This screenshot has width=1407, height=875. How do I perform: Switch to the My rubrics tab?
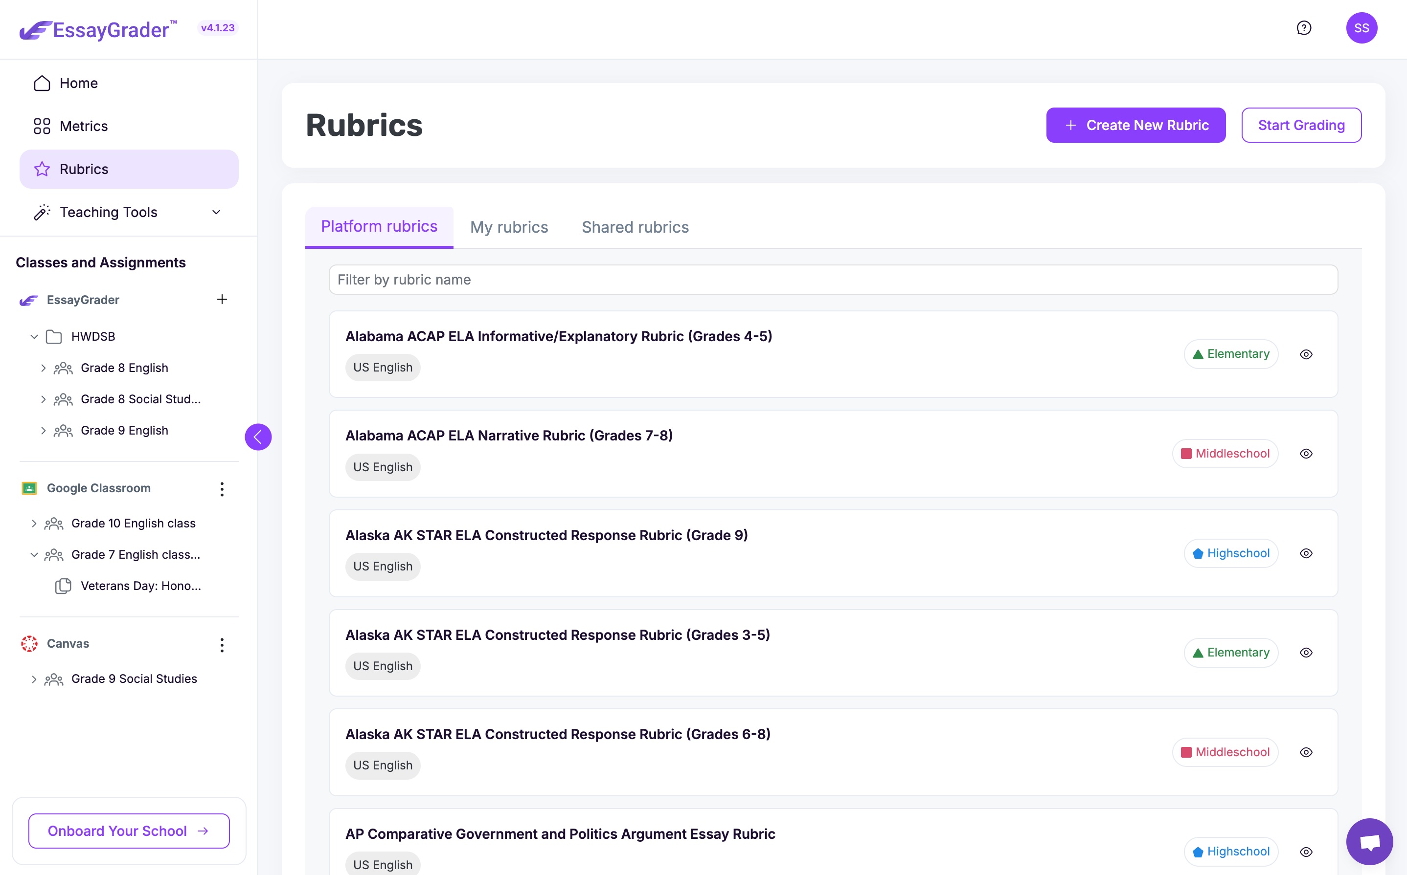click(x=508, y=227)
